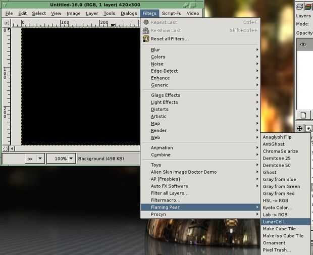Open the 100% zoom dropdown

point(71,159)
